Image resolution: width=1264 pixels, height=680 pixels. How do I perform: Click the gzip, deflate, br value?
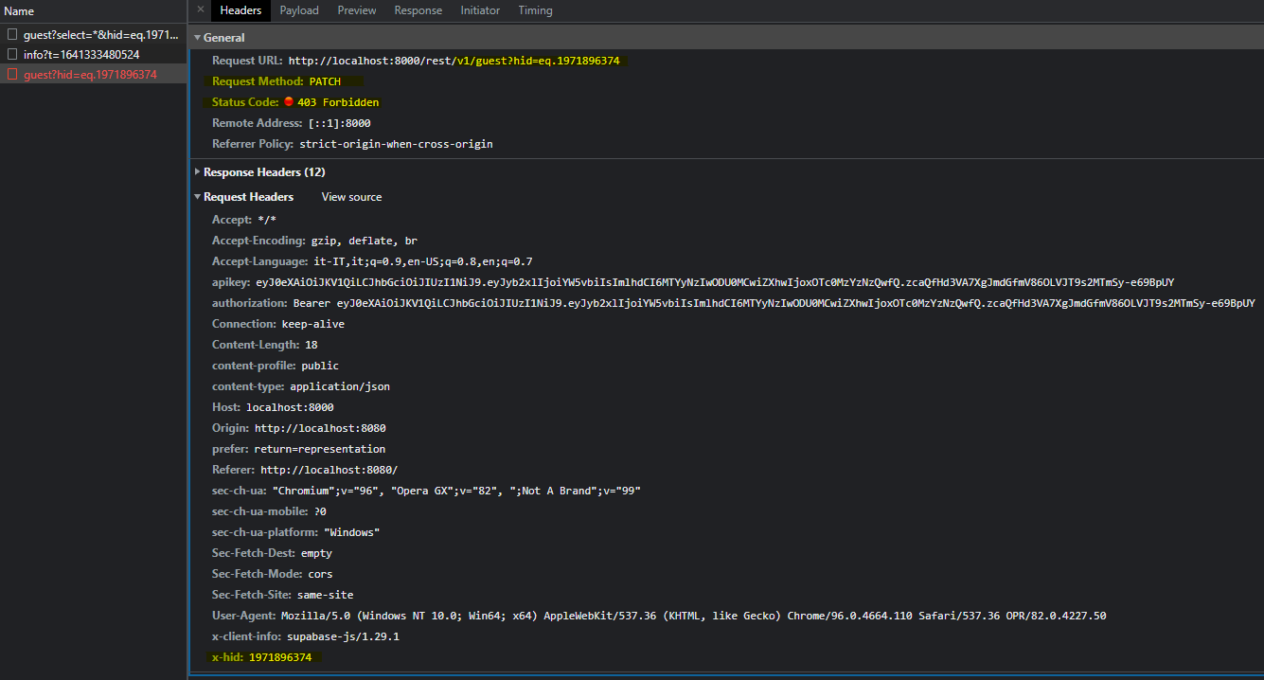365,241
